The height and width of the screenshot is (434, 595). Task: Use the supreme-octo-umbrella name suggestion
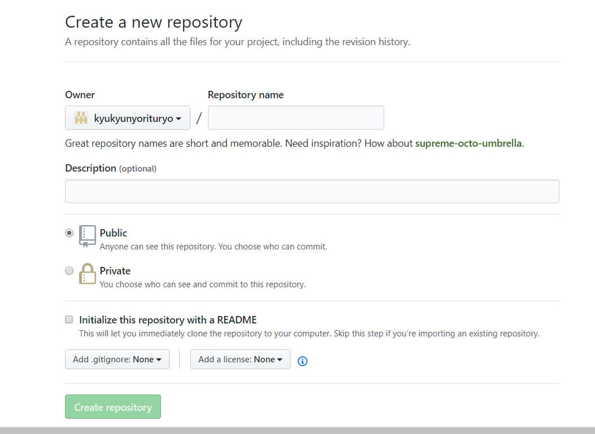pos(468,143)
